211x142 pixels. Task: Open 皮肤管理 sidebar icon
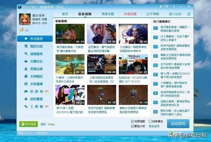[x=26, y=99]
